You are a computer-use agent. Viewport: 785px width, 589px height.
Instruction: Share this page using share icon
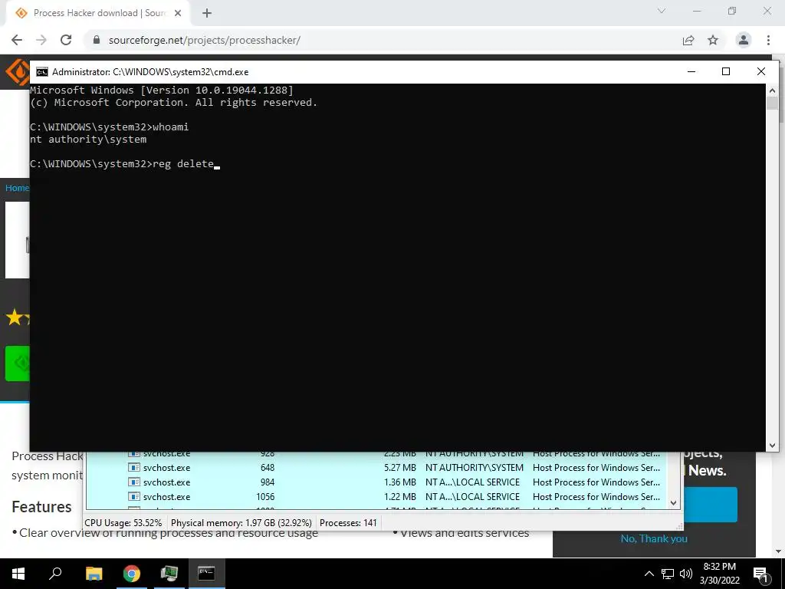tap(688, 40)
